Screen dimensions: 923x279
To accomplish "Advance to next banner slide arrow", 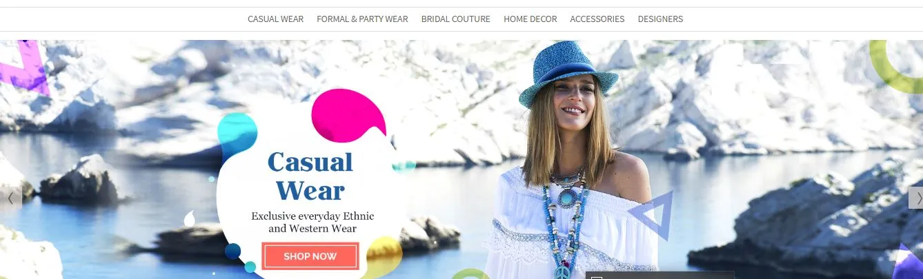I will click(915, 198).
